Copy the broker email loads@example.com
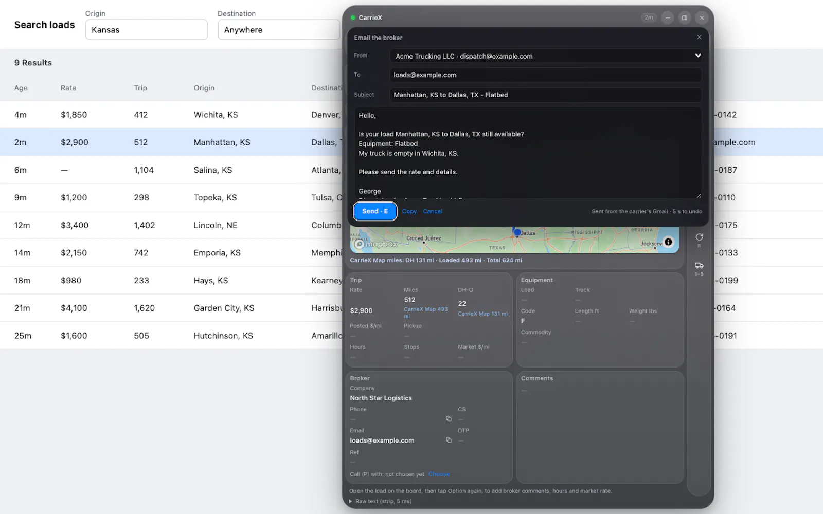823x514 pixels. click(x=449, y=440)
